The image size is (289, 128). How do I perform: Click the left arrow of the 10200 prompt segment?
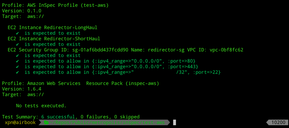[268, 122]
